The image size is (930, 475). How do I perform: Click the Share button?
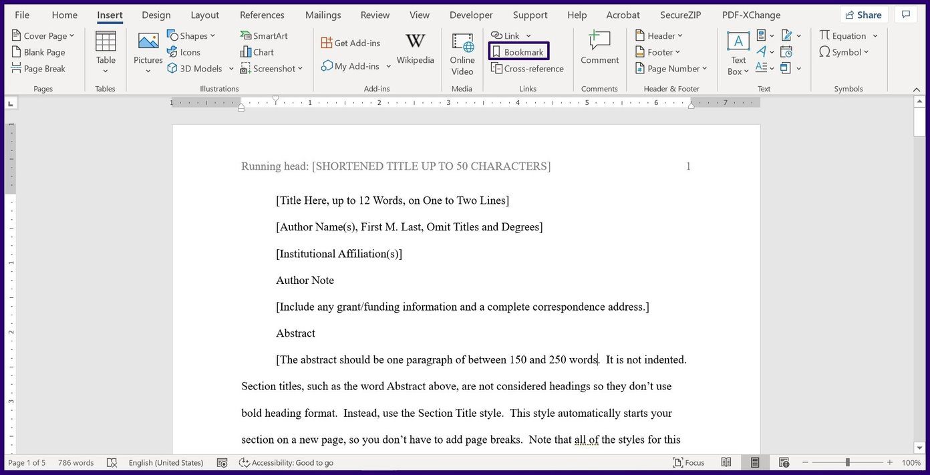pos(863,15)
